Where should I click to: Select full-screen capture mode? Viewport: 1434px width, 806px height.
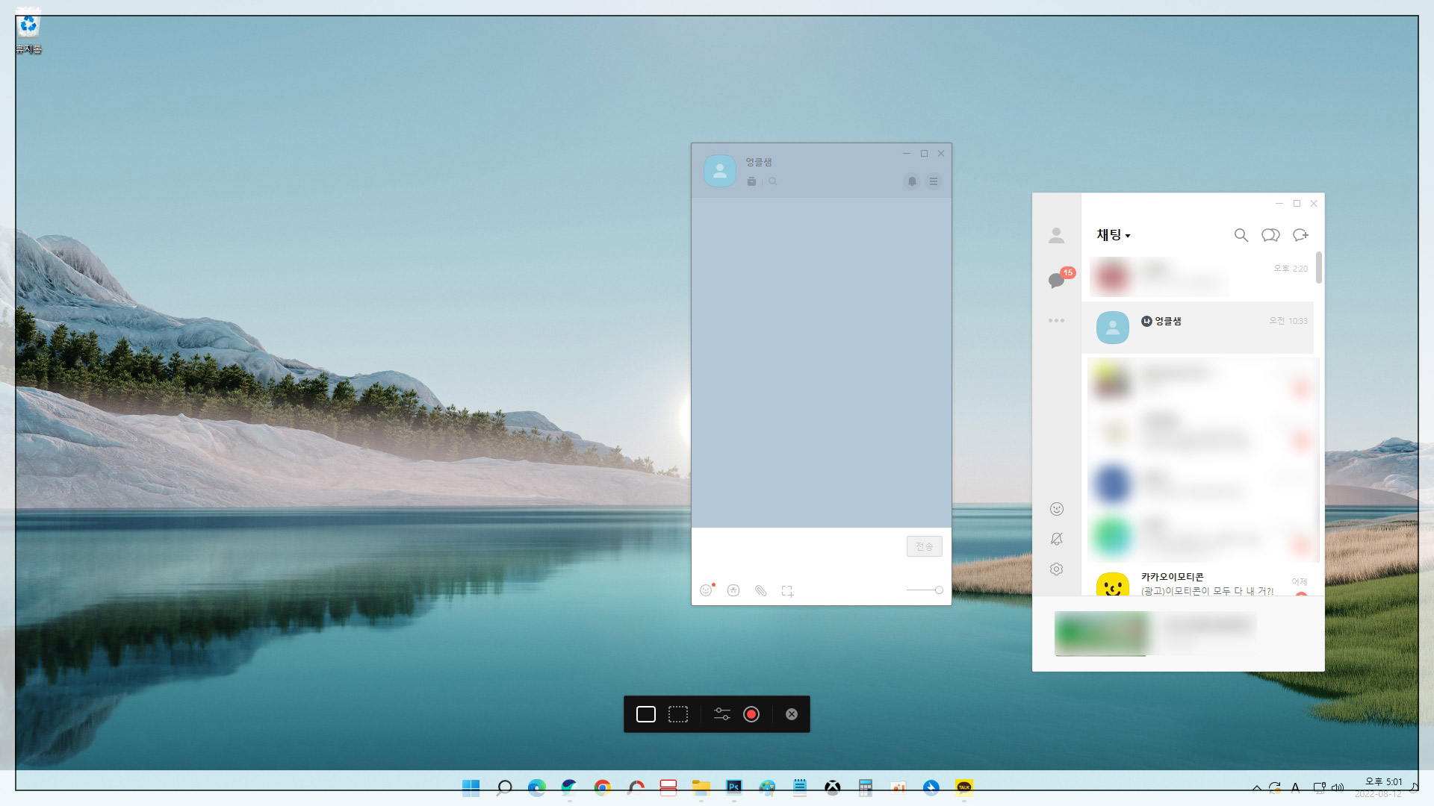pyautogui.click(x=646, y=714)
